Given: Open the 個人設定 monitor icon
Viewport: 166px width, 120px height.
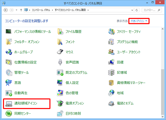Looking at the screenshot, I should coord(60,83).
